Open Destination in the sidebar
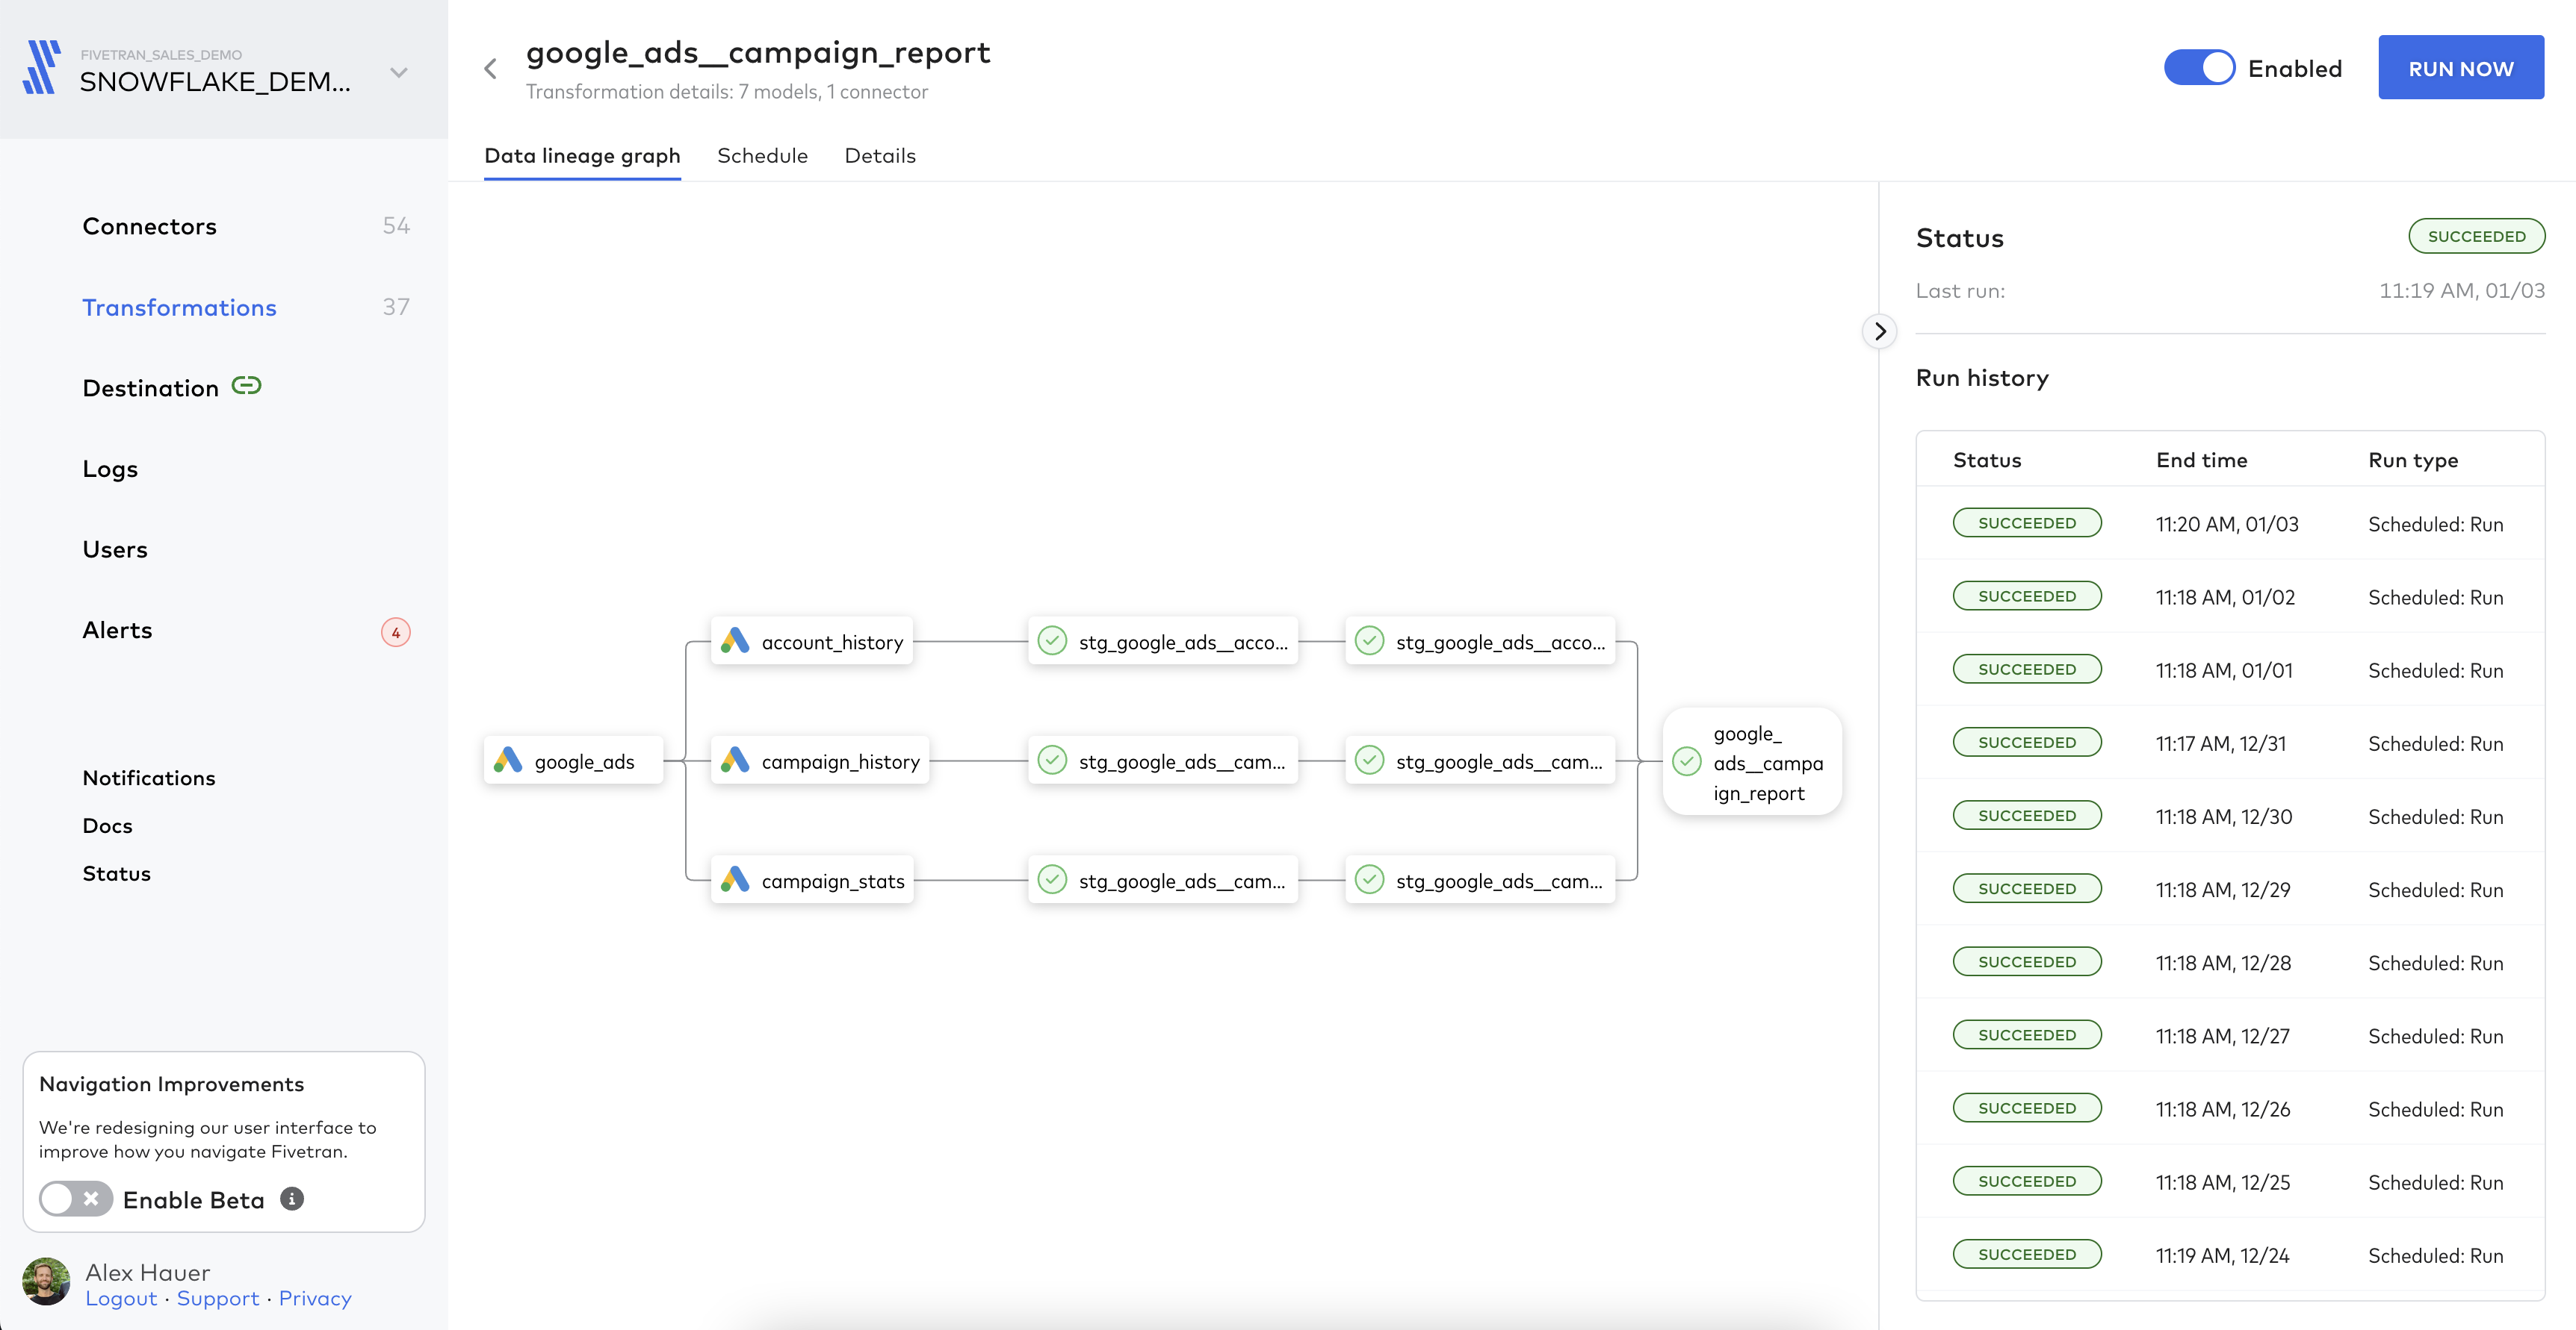This screenshot has height=1330, width=2576. pos(150,389)
